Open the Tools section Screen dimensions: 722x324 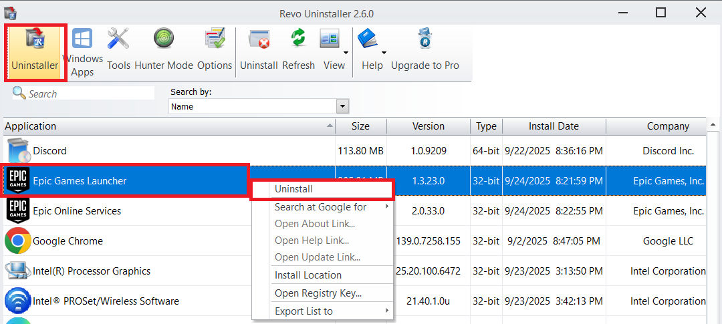118,49
